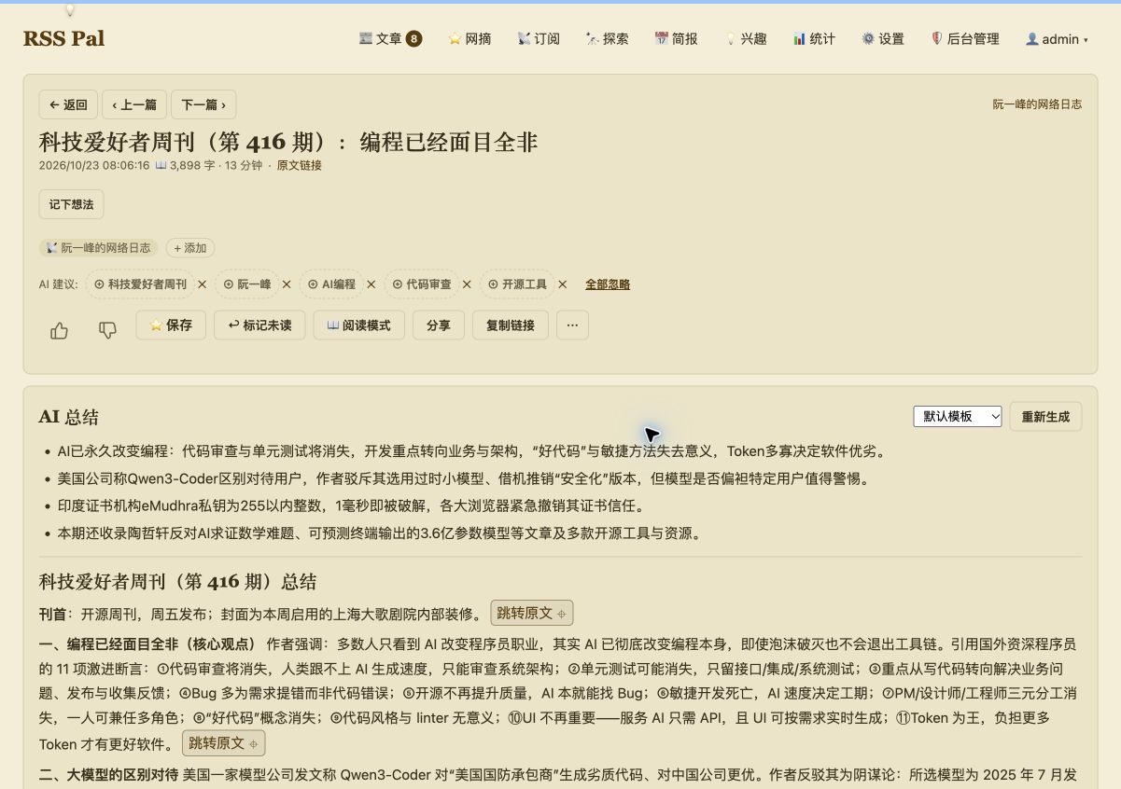Click the thumbs down dislike icon

(x=107, y=330)
